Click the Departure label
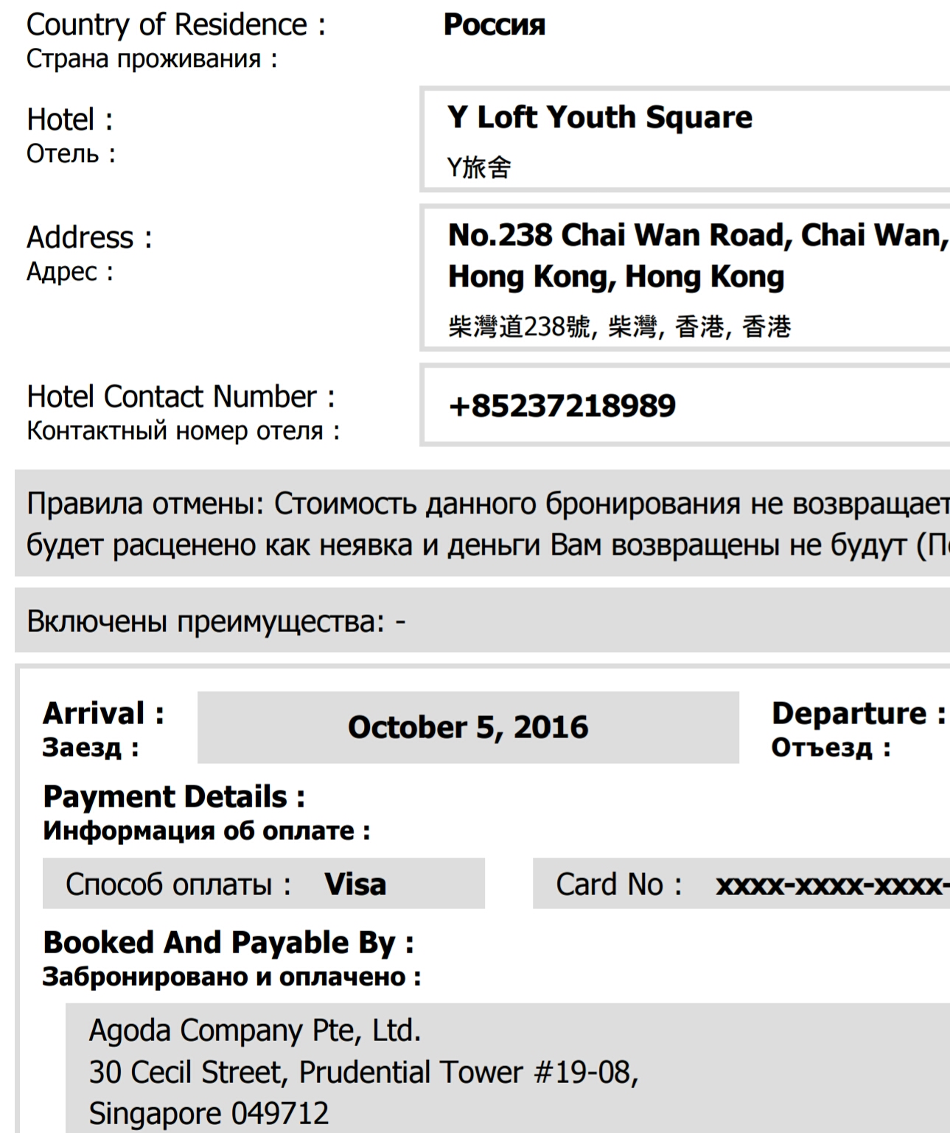950x1133 pixels. (859, 713)
